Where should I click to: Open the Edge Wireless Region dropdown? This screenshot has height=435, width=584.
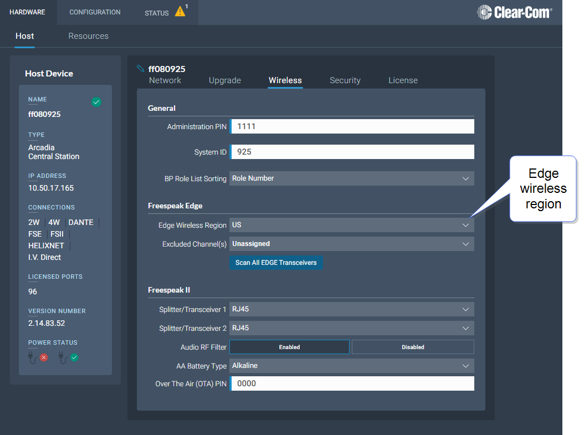tap(352, 225)
